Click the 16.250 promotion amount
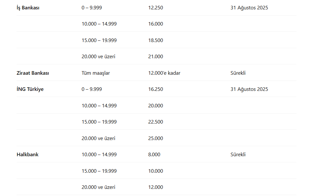The image size is (313, 196). 156,89
